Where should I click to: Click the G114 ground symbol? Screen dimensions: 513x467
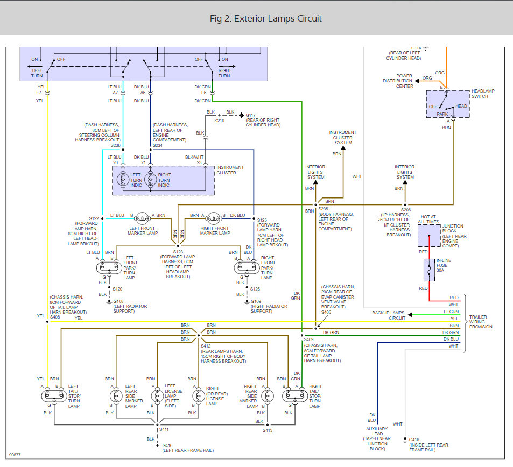(426, 48)
